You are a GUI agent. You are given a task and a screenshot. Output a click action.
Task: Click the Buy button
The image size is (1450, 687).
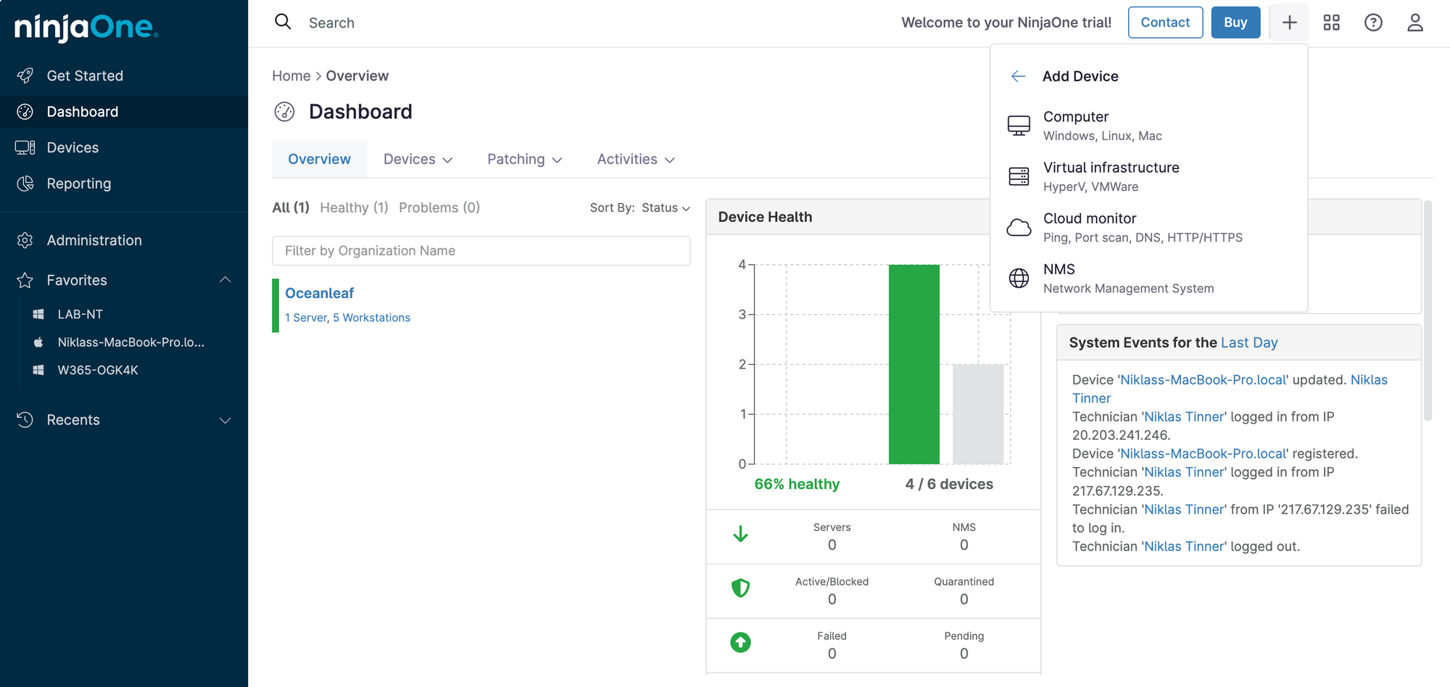pos(1235,22)
